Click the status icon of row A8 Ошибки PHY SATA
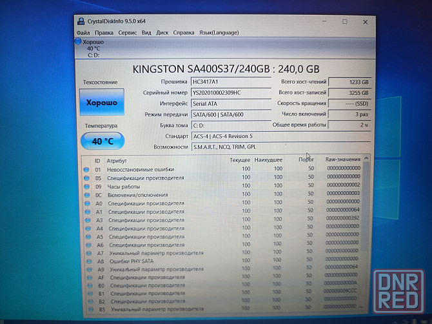 coord(89,261)
